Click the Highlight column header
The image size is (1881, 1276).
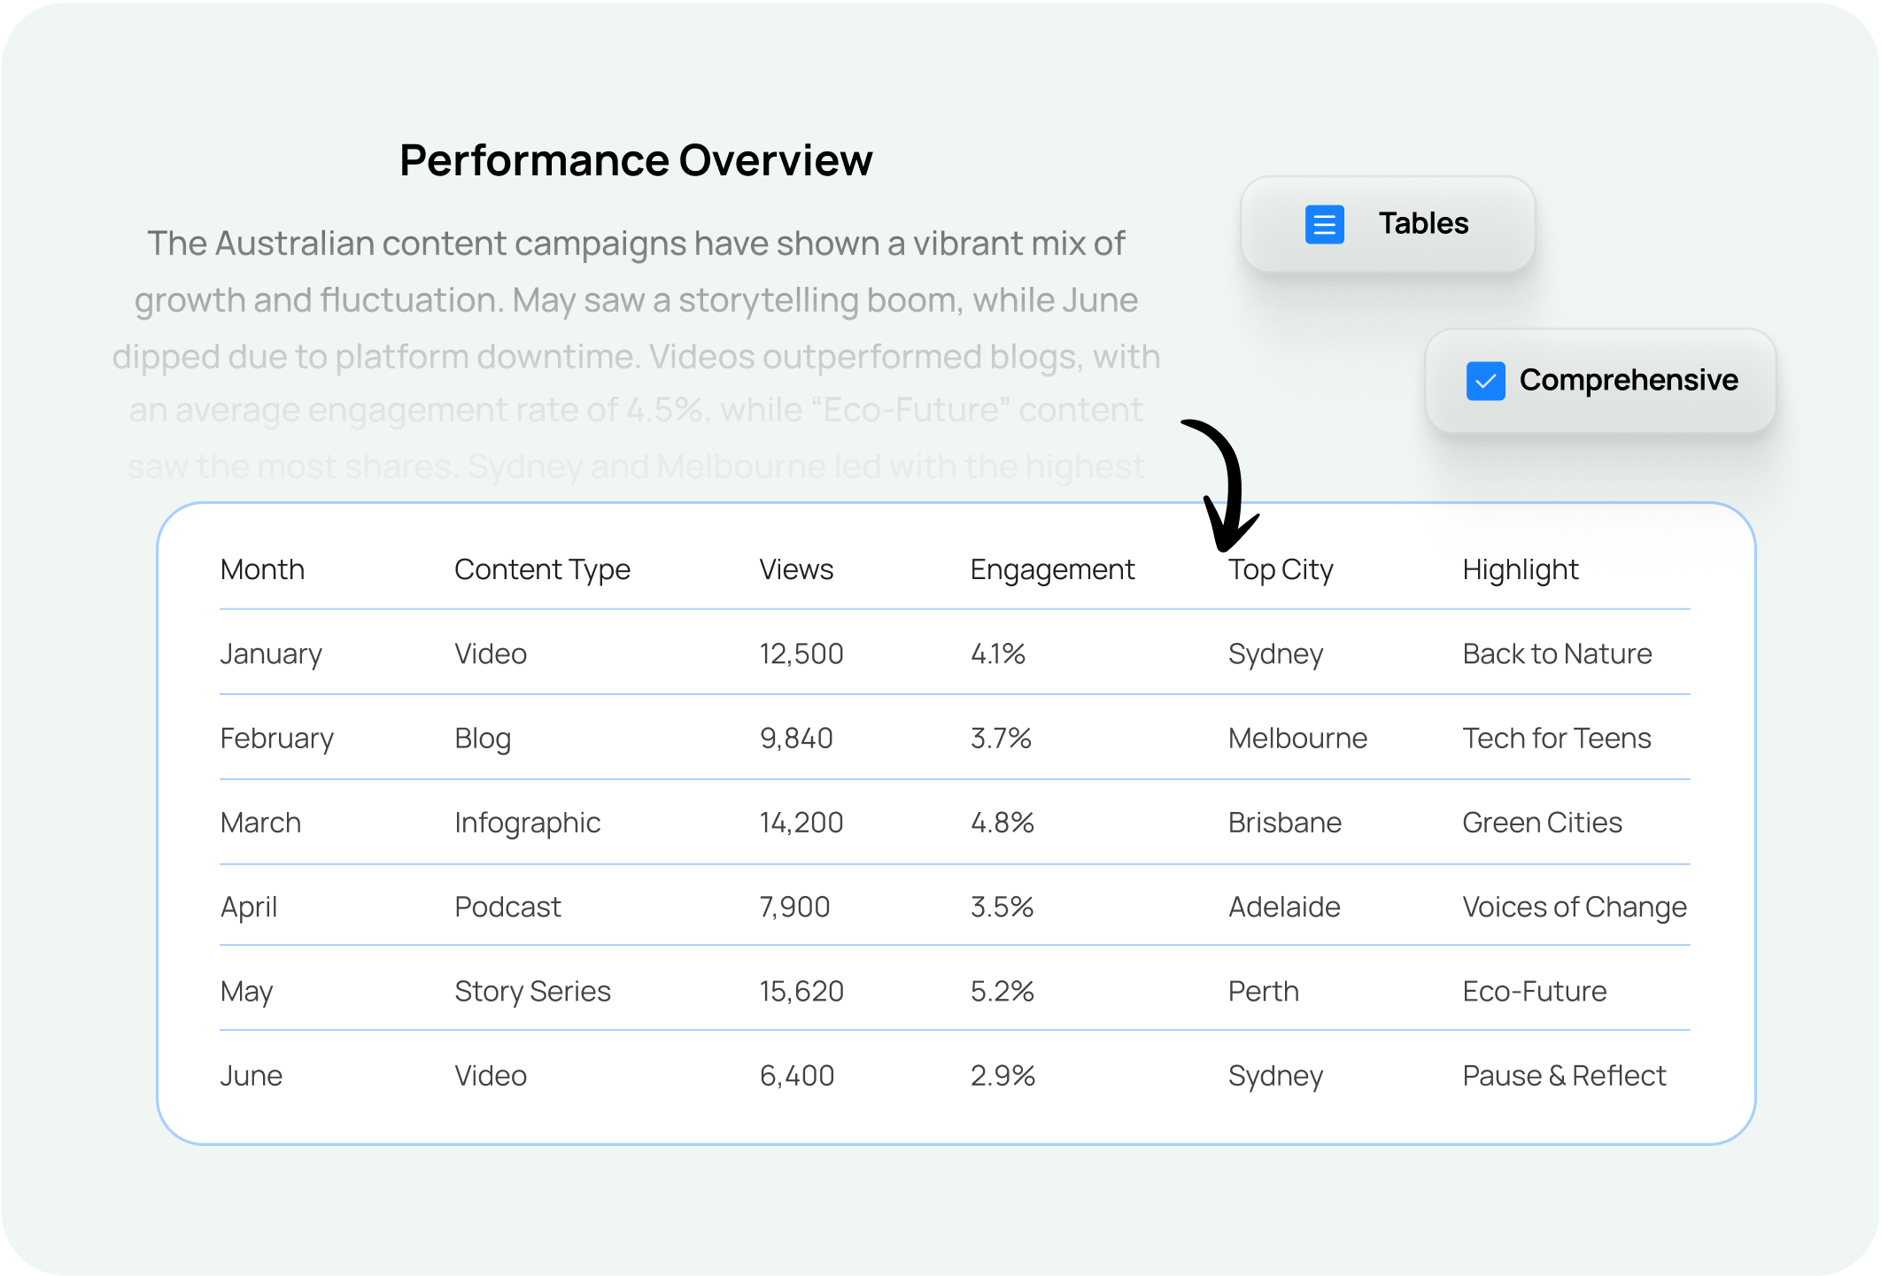point(1521,569)
